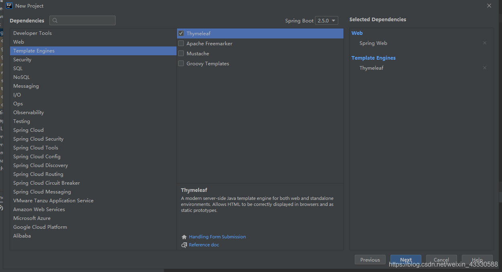This screenshot has width=502, height=272.
Task: Select the Alibaba category
Action: [x=93, y=236]
